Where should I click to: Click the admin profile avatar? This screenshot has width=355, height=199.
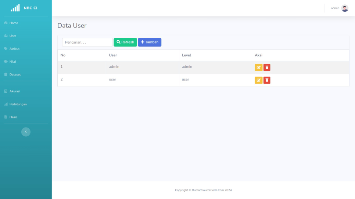point(345,8)
